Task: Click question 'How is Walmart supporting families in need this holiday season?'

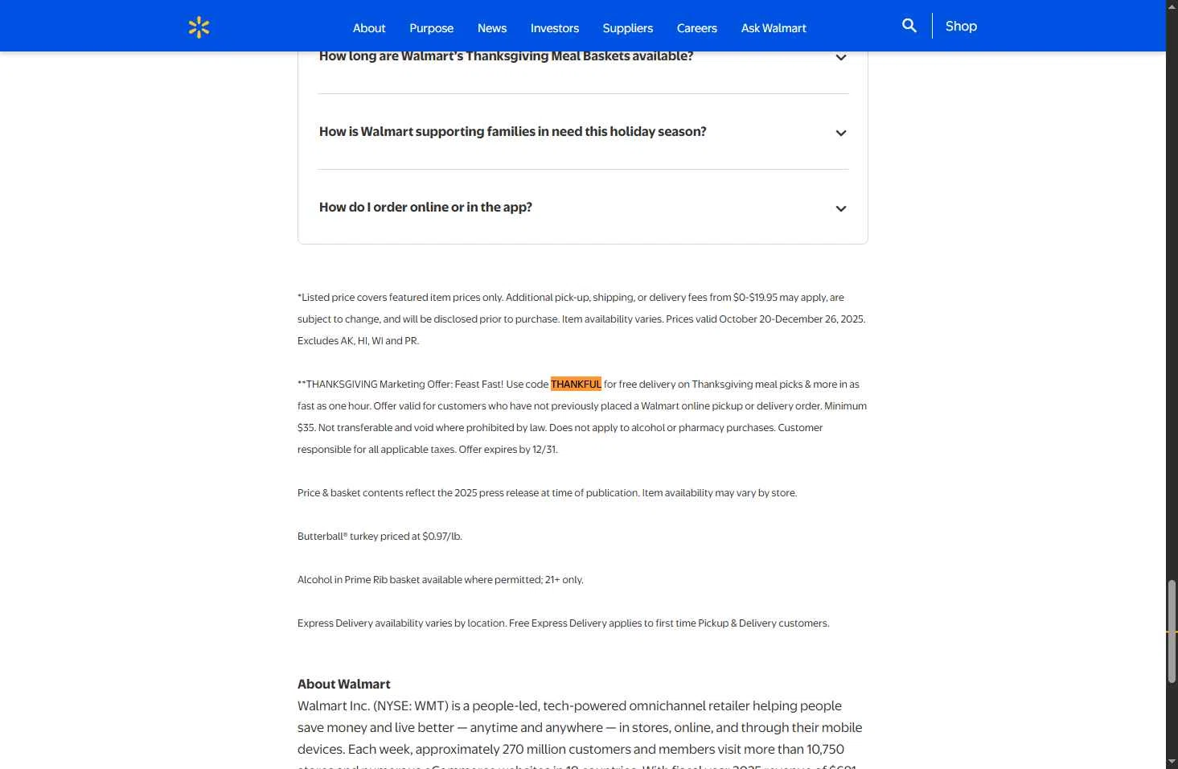Action: (x=513, y=131)
